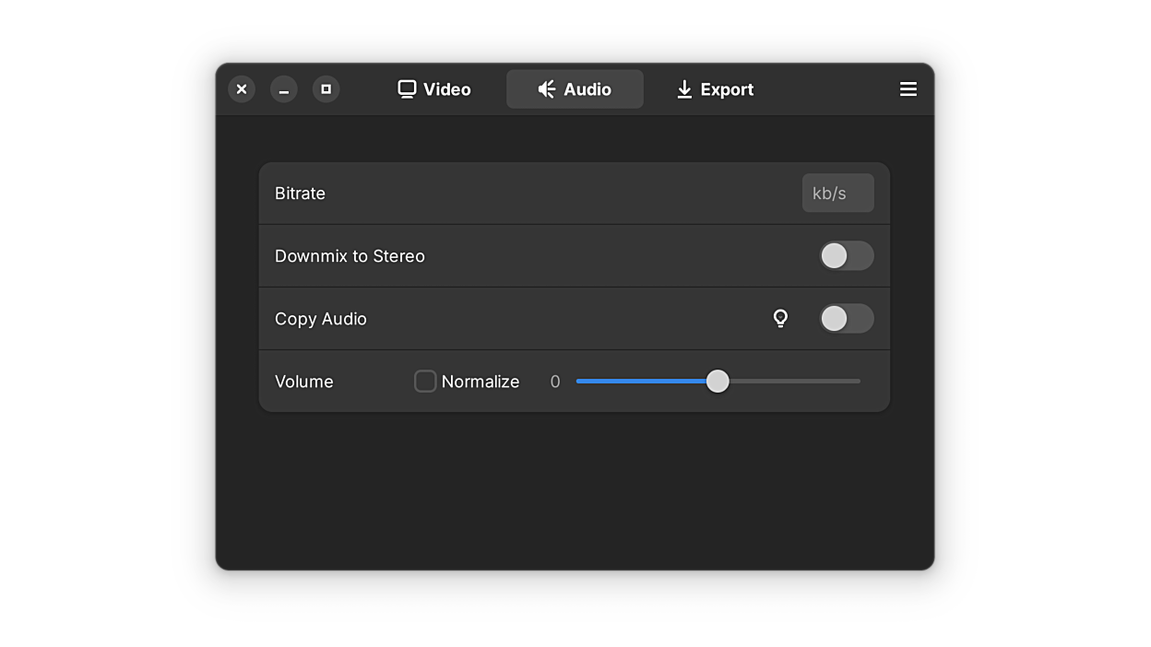Turn on the Copy Audio switch
Screen dimensions: 1151x647
point(846,319)
